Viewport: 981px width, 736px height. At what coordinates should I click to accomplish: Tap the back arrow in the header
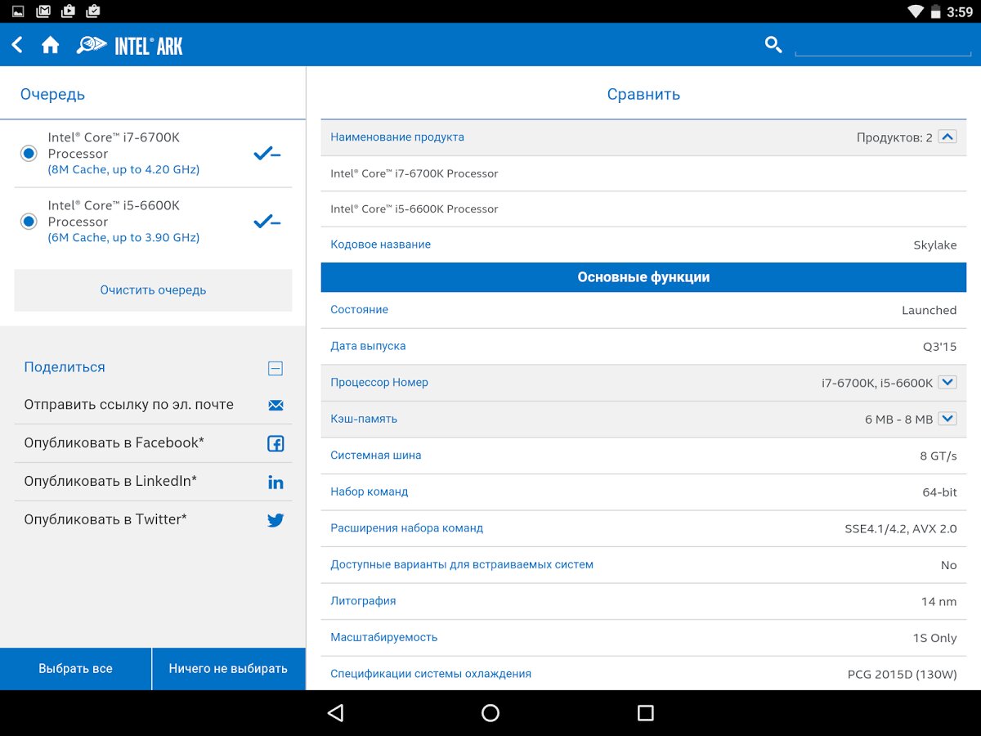17,45
